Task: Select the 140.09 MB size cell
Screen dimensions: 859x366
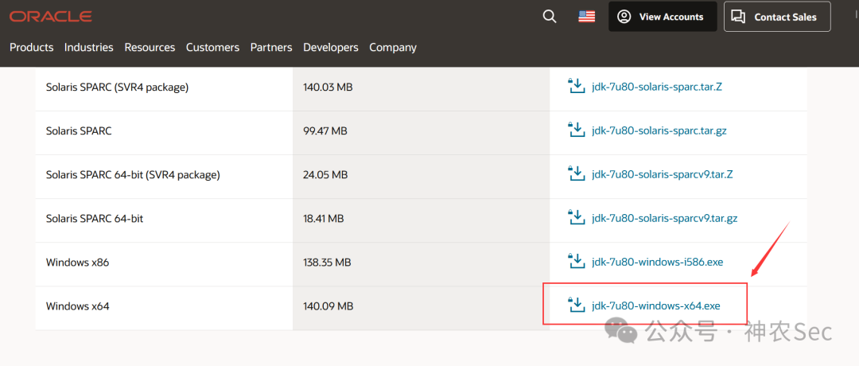Action: [x=422, y=308]
